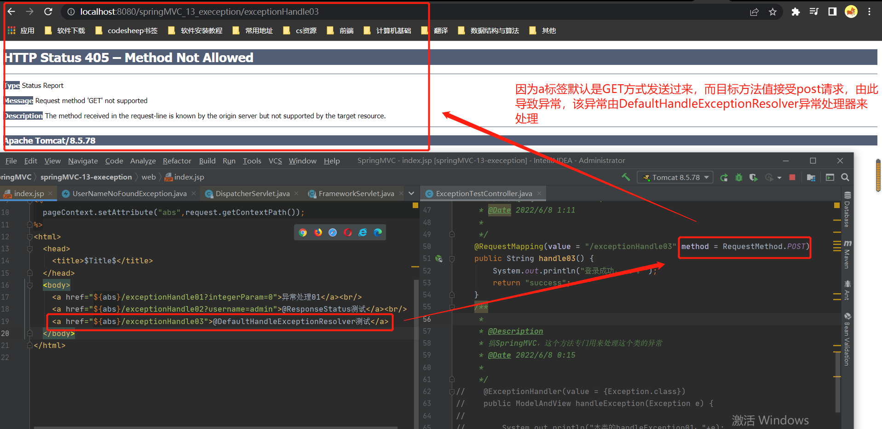Click the site info icon in address bar
Image resolution: width=882 pixels, height=429 pixels.
click(71, 12)
